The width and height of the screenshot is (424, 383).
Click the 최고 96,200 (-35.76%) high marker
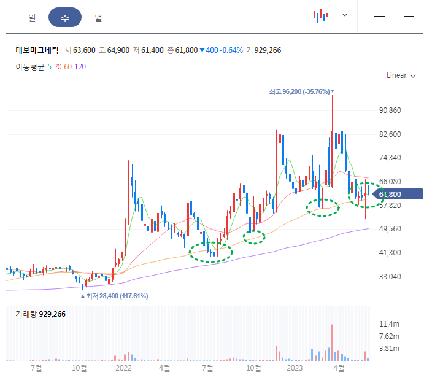coord(301,91)
